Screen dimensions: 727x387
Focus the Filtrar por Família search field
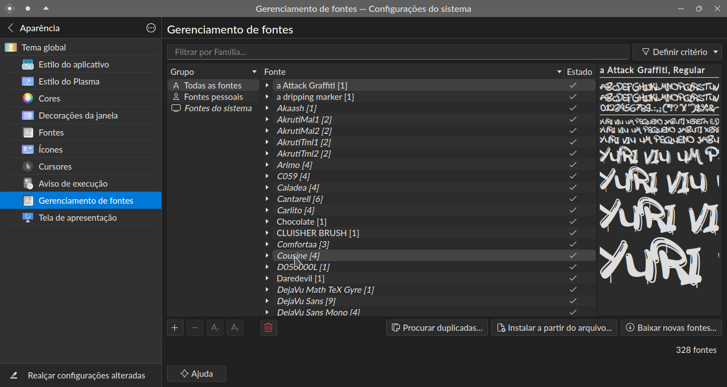(x=398, y=52)
